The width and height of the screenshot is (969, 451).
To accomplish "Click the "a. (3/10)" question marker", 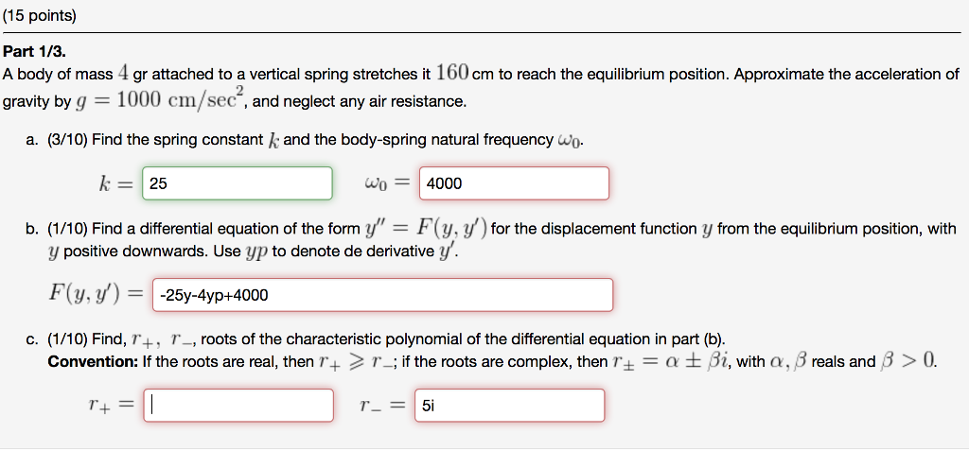I will tap(57, 140).
